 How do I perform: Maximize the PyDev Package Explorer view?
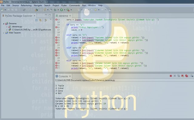[x=50, y=15]
